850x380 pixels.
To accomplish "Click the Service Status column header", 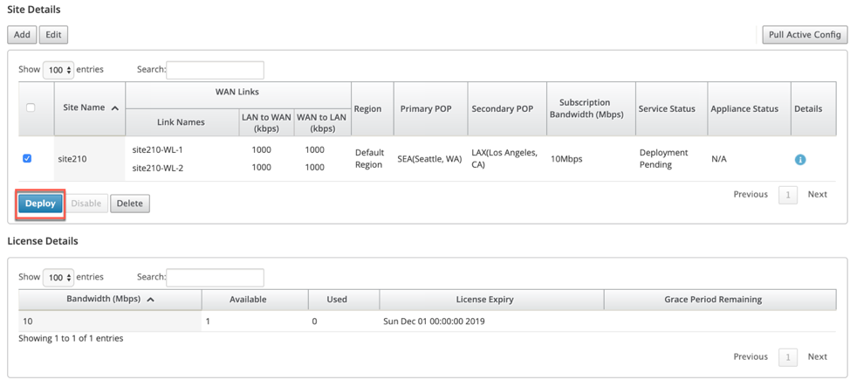I will pyautogui.click(x=671, y=108).
